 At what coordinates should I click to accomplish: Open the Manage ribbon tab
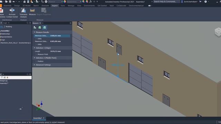click(x=71, y=6)
